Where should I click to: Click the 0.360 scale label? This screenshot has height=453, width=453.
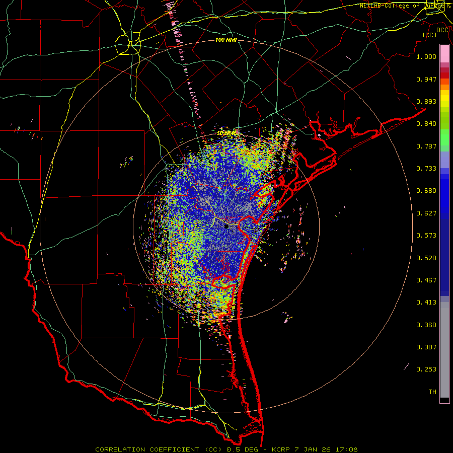(426, 325)
